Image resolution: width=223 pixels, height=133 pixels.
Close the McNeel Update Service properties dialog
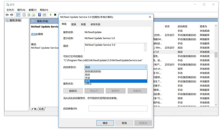pyautogui.click(x=150, y=17)
